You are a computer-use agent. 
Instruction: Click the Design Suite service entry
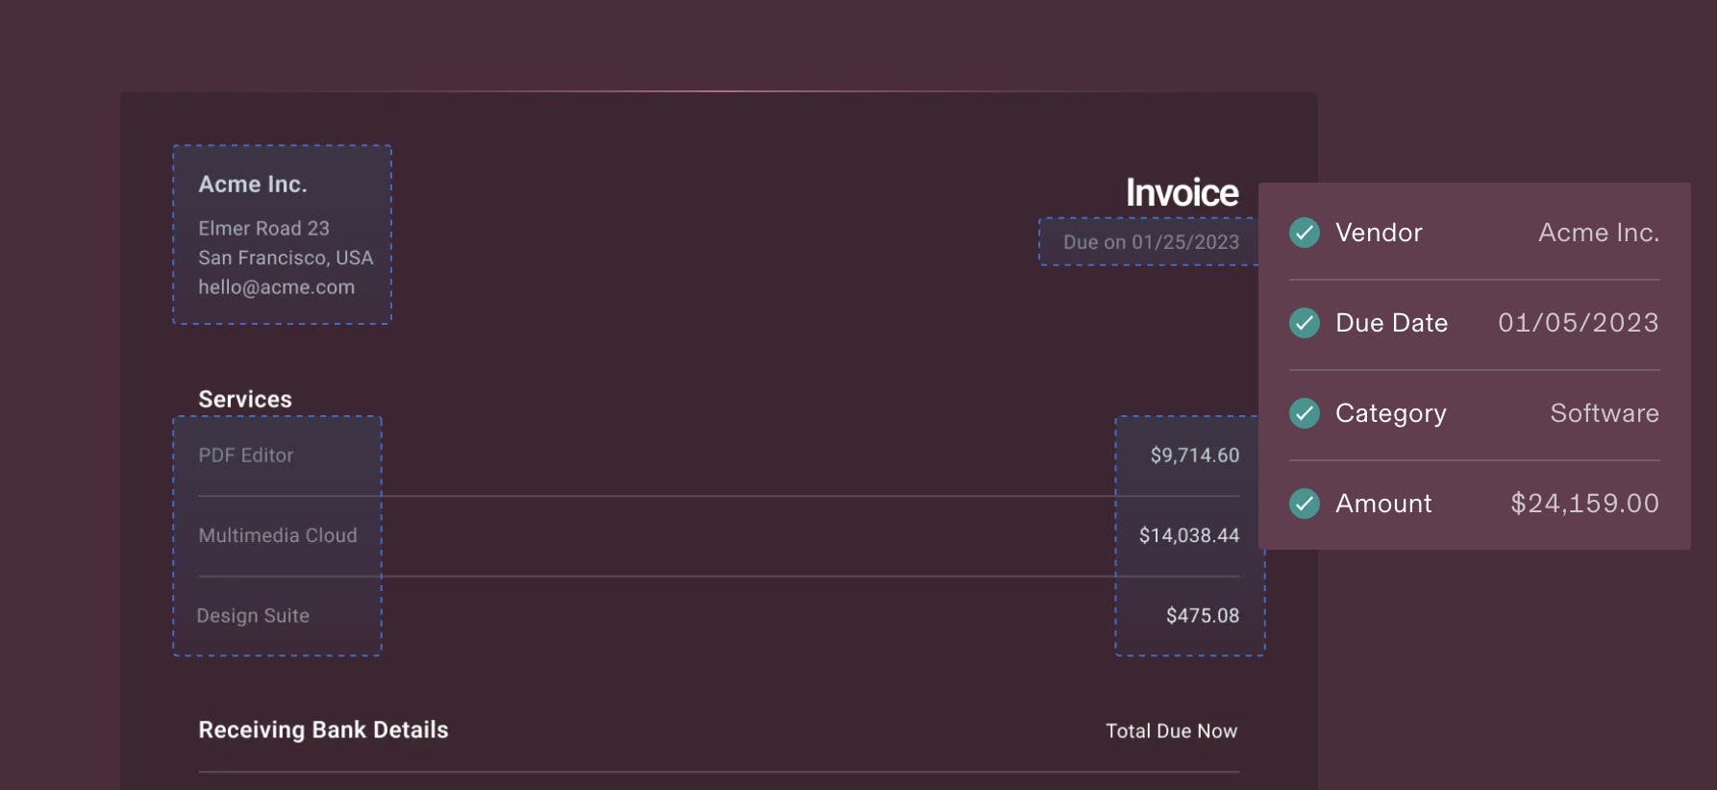click(x=253, y=616)
